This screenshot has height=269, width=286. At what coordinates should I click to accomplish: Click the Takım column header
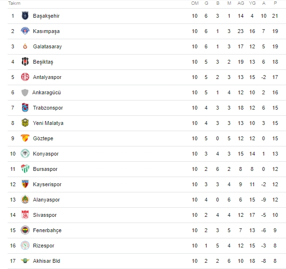click(x=14, y=3)
